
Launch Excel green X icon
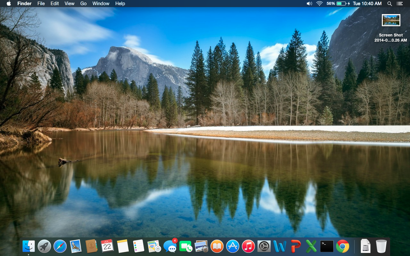point(311,246)
